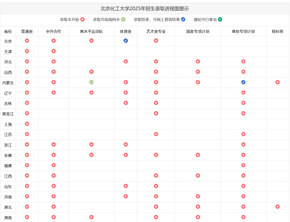Screen dimensions: 290x222
Task: Click the 高水平运动队 column header
Action: (91, 32)
